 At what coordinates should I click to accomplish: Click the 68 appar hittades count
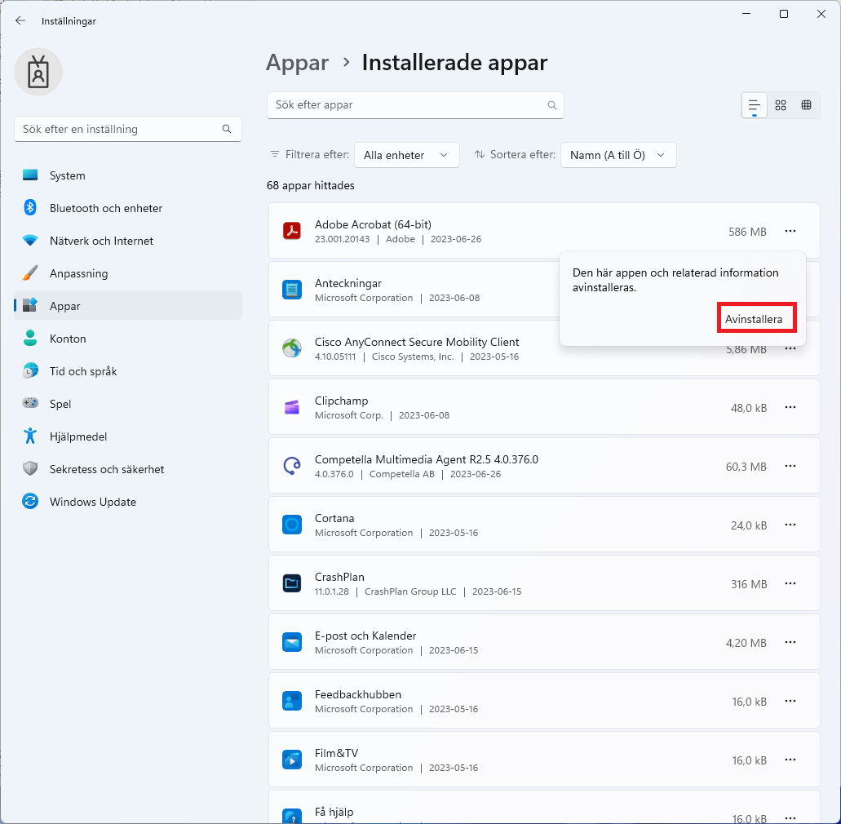tap(311, 186)
